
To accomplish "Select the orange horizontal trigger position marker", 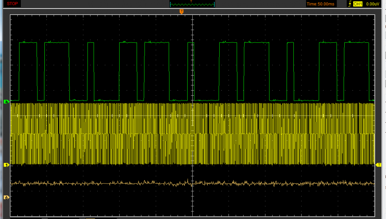I will tap(181, 12).
